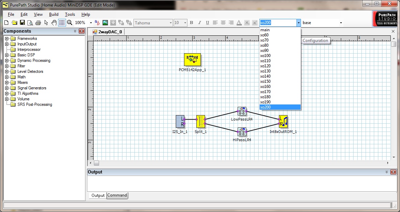
Task: Toggle the grid display button
Action: [62, 23]
